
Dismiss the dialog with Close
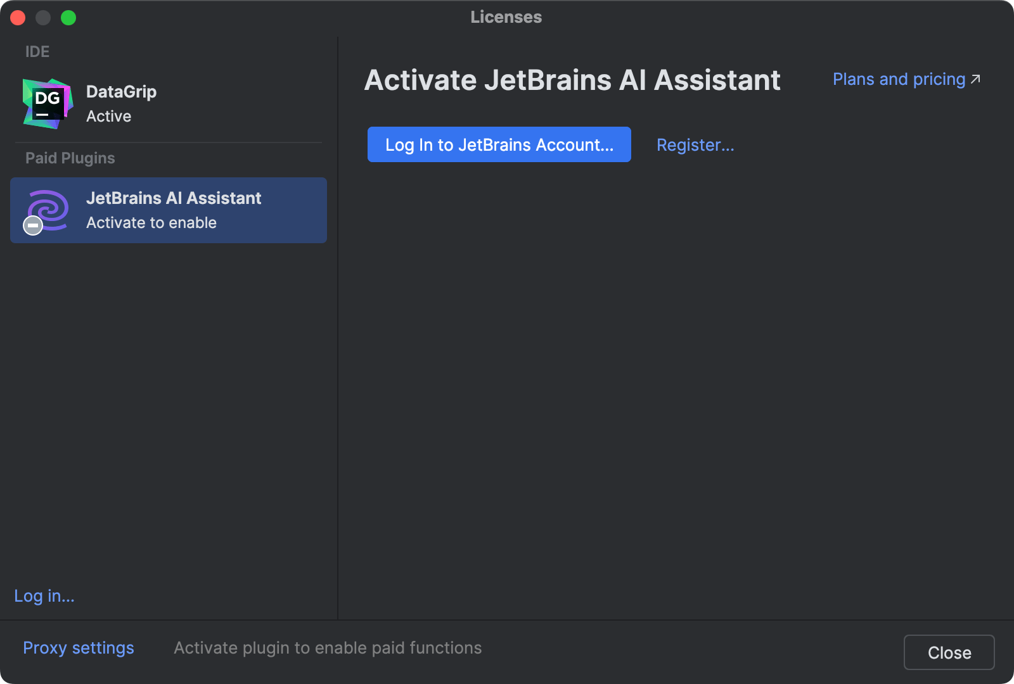tap(949, 652)
